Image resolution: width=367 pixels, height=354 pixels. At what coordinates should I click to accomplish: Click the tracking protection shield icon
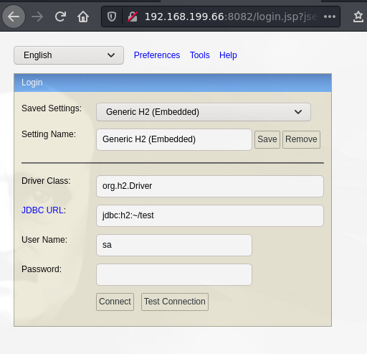(112, 17)
